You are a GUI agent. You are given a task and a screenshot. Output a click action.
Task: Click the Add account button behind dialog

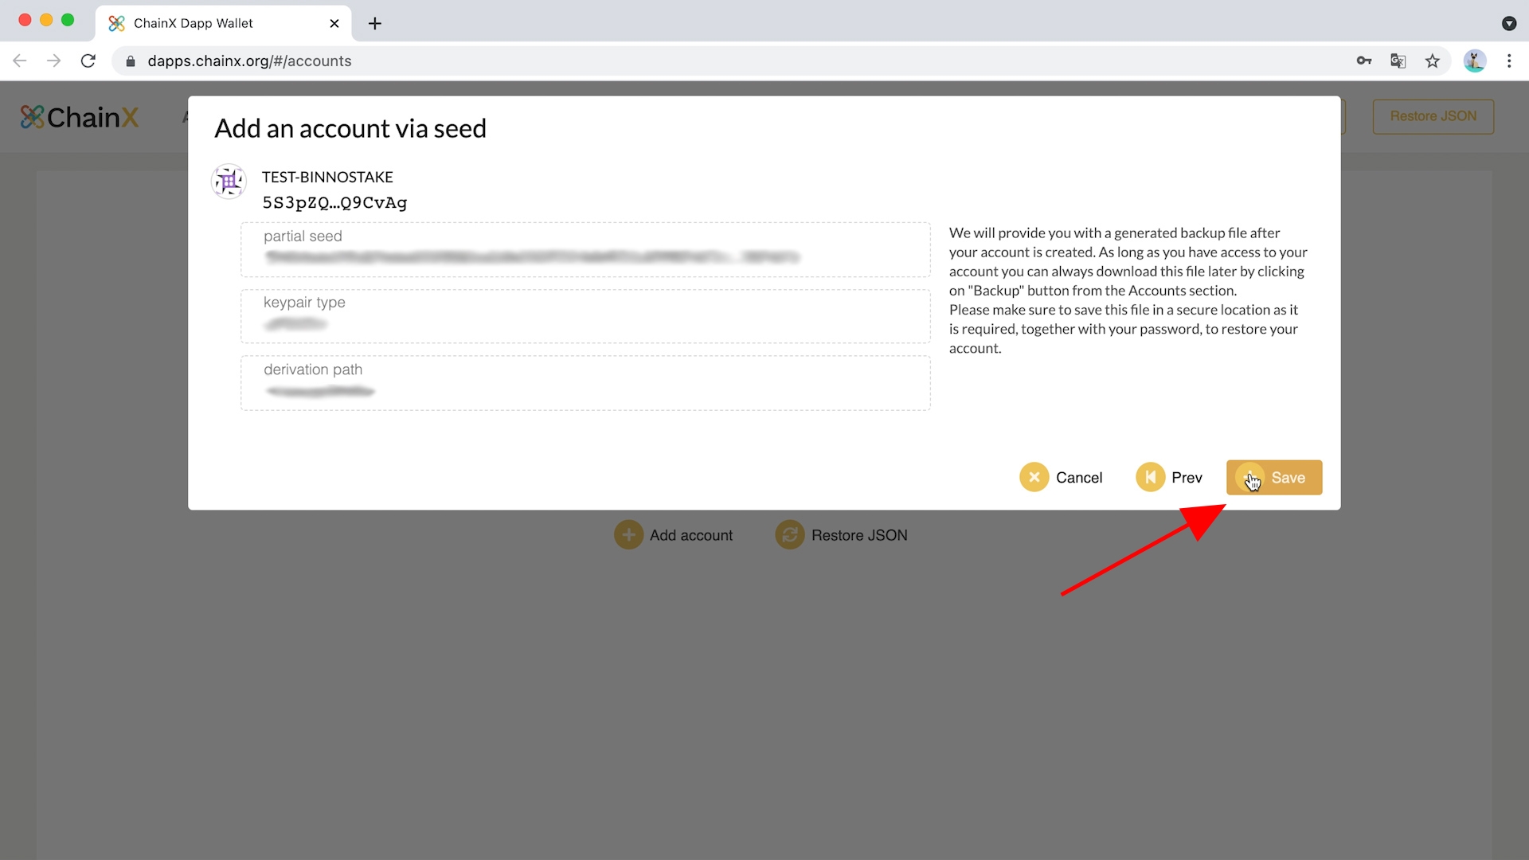click(x=674, y=535)
